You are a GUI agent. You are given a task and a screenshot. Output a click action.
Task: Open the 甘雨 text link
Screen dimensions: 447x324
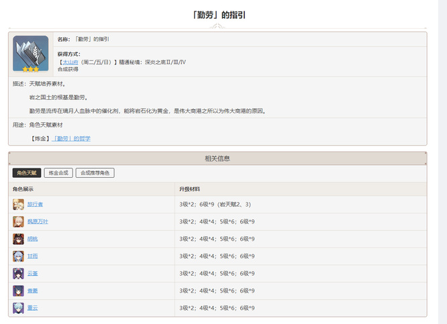pos(32,256)
